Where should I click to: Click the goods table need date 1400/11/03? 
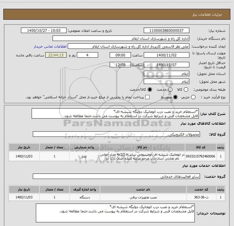coord(24,156)
